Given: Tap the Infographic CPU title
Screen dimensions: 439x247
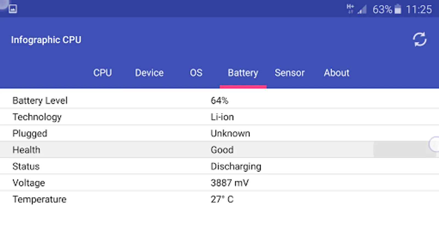Looking at the screenshot, I should pos(46,40).
